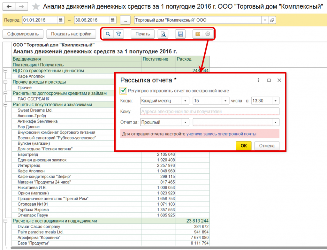Image resolution: width=327 pixels, height=250 pixels.
Task: Navigate back with left arrow
Action: point(9,7)
